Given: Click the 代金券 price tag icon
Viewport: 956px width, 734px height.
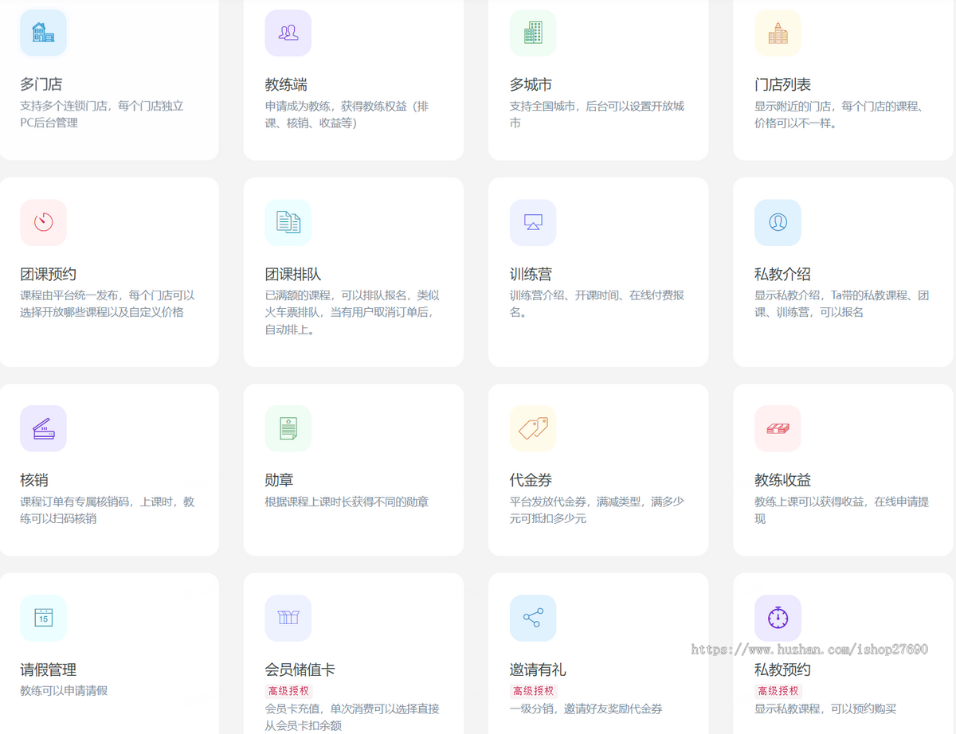Looking at the screenshot, I should pyautogui.click(x=533, y=428).
